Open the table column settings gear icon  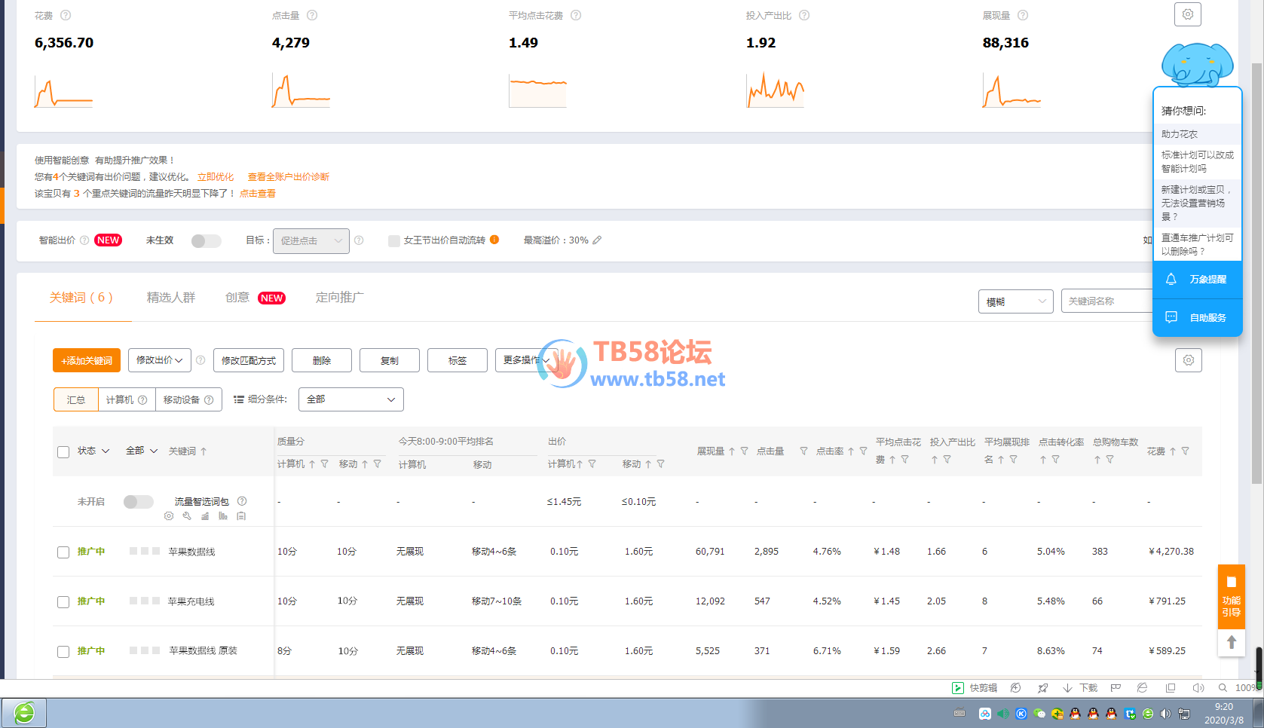1189,360
